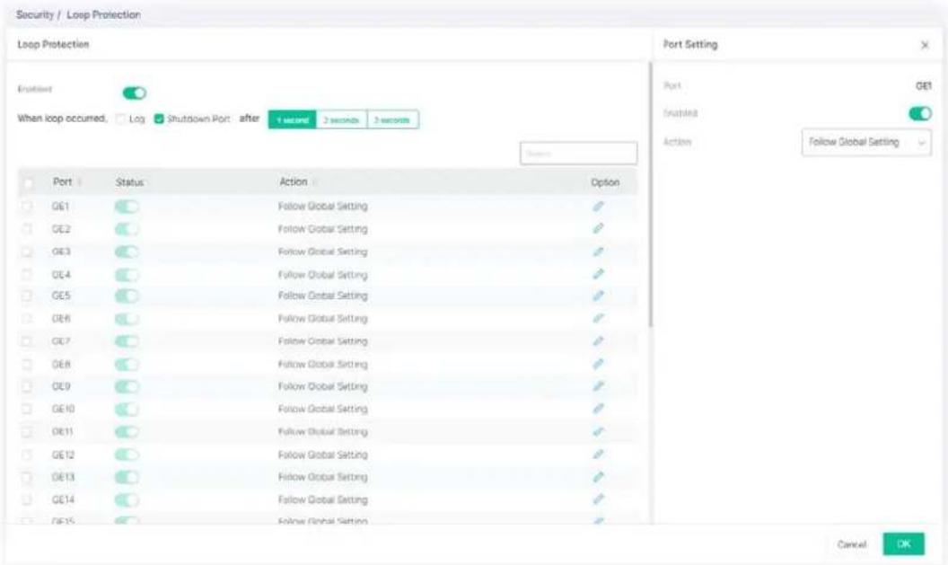948x565 pixels.
Task: Open GE11 edit pencil option
Action: tap(598, 431)
